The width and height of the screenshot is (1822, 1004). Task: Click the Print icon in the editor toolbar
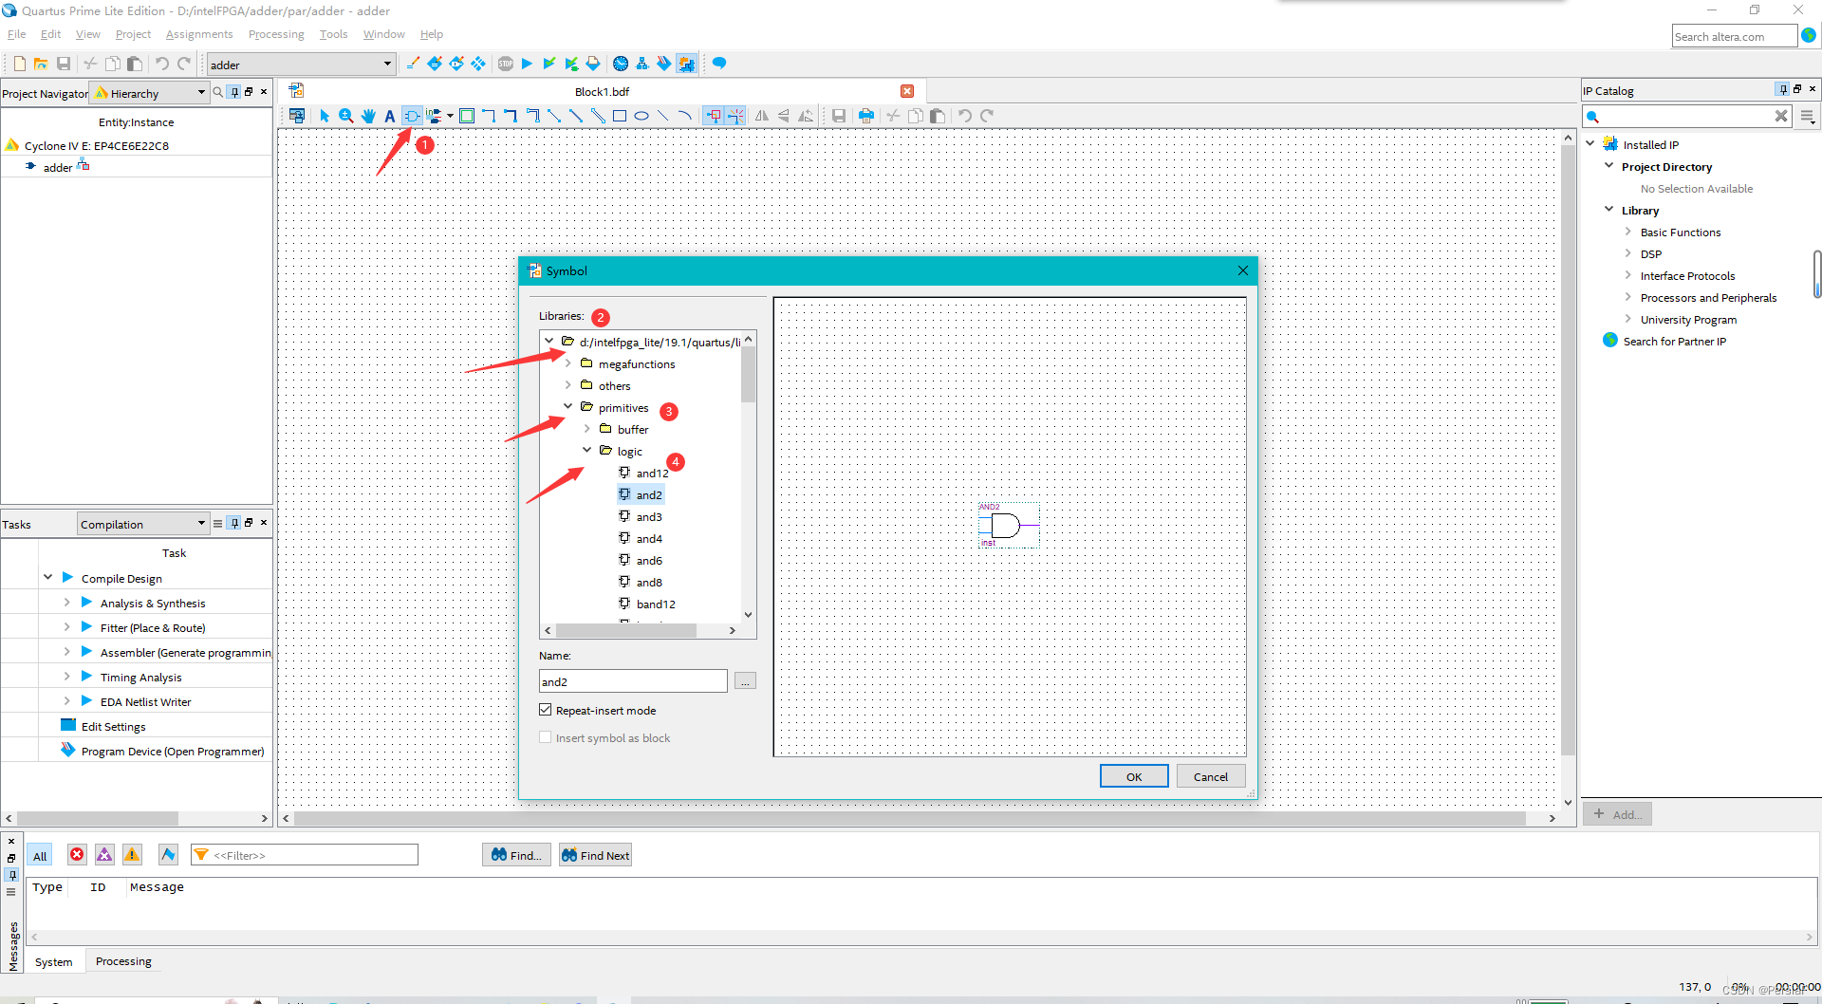(865, 116)
